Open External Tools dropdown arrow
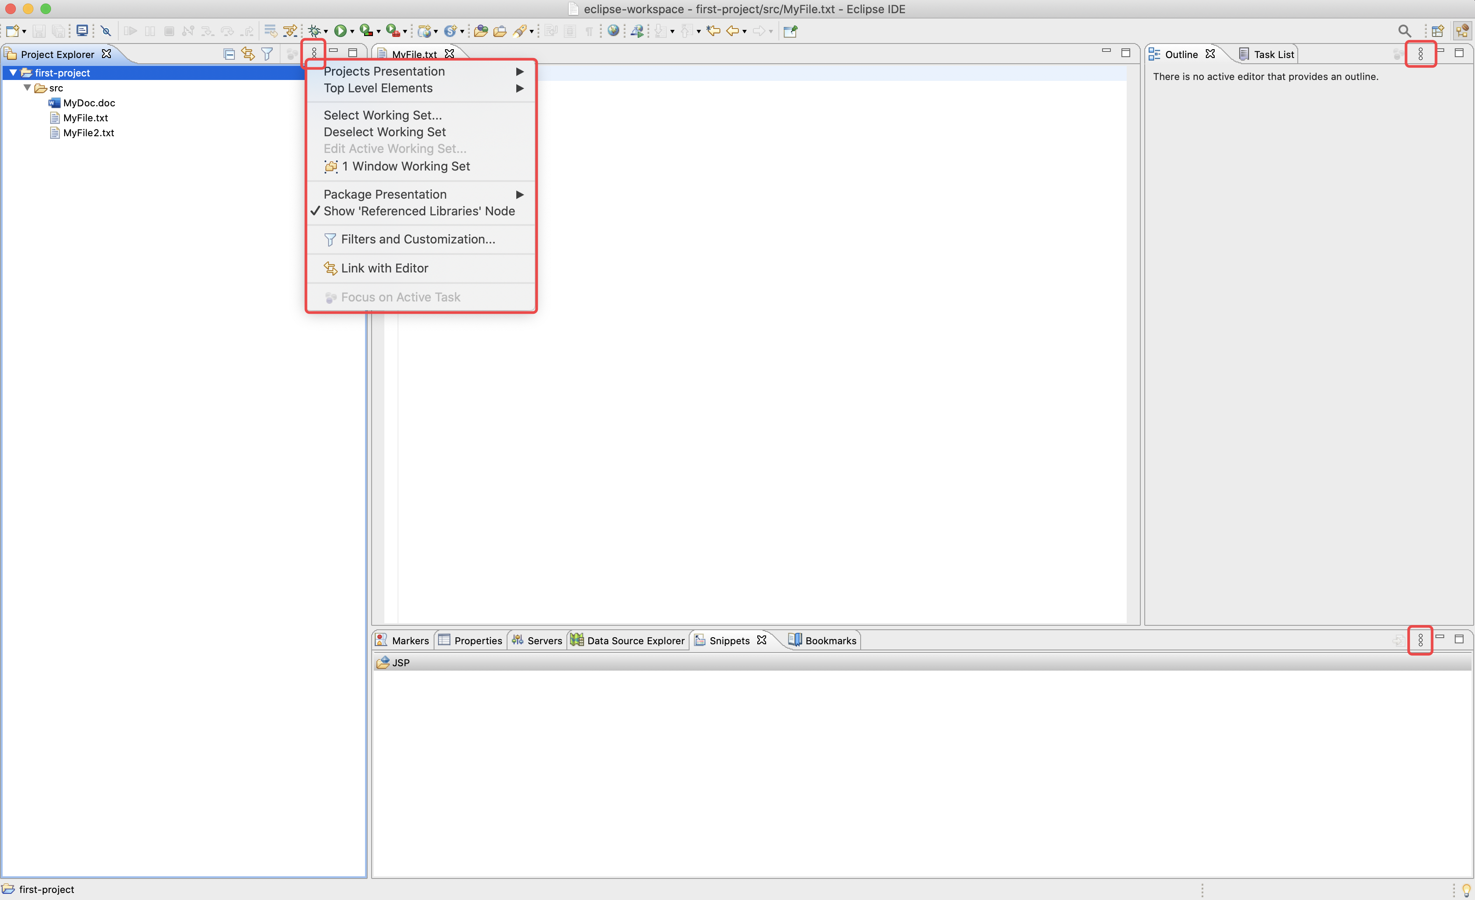 point(405,32)
